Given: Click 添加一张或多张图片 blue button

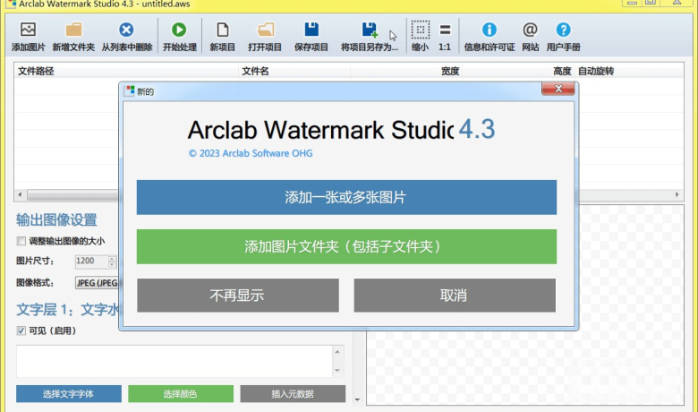Looking at the screenshot, I should [x=346, y=197].
